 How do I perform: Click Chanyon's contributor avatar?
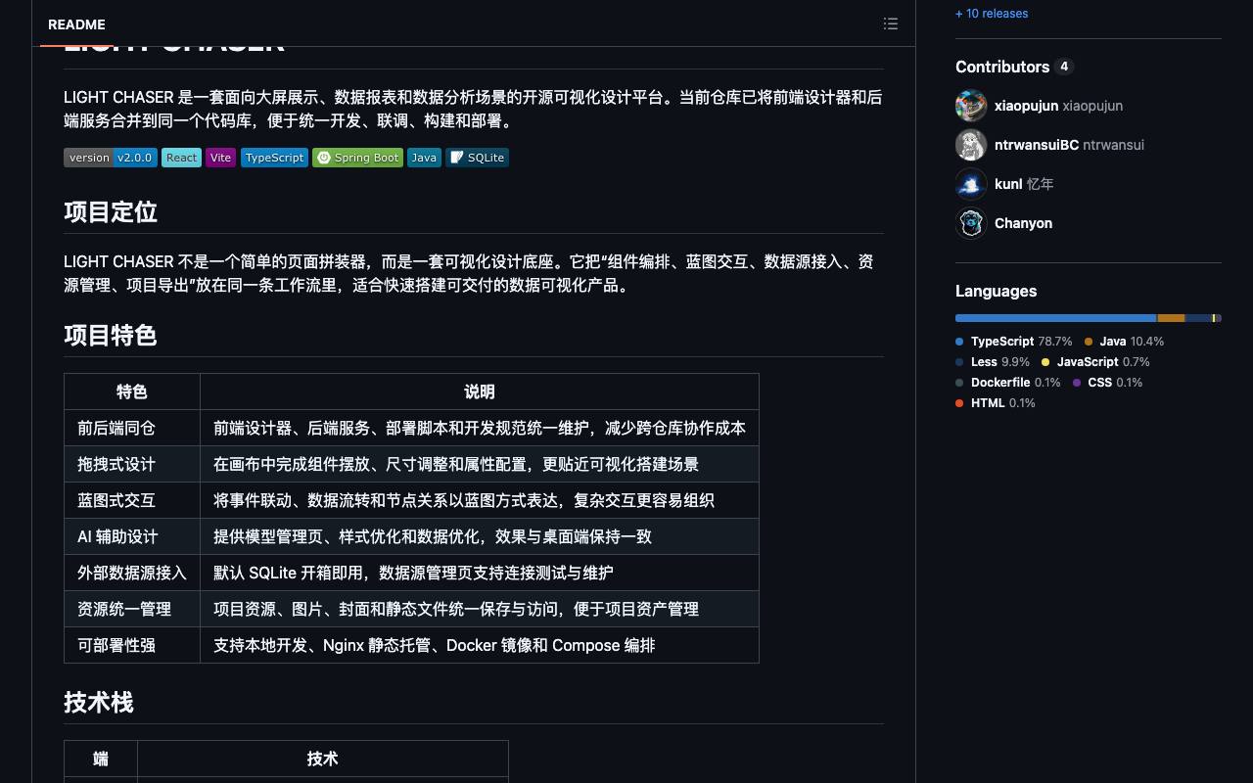pos(971,223)
